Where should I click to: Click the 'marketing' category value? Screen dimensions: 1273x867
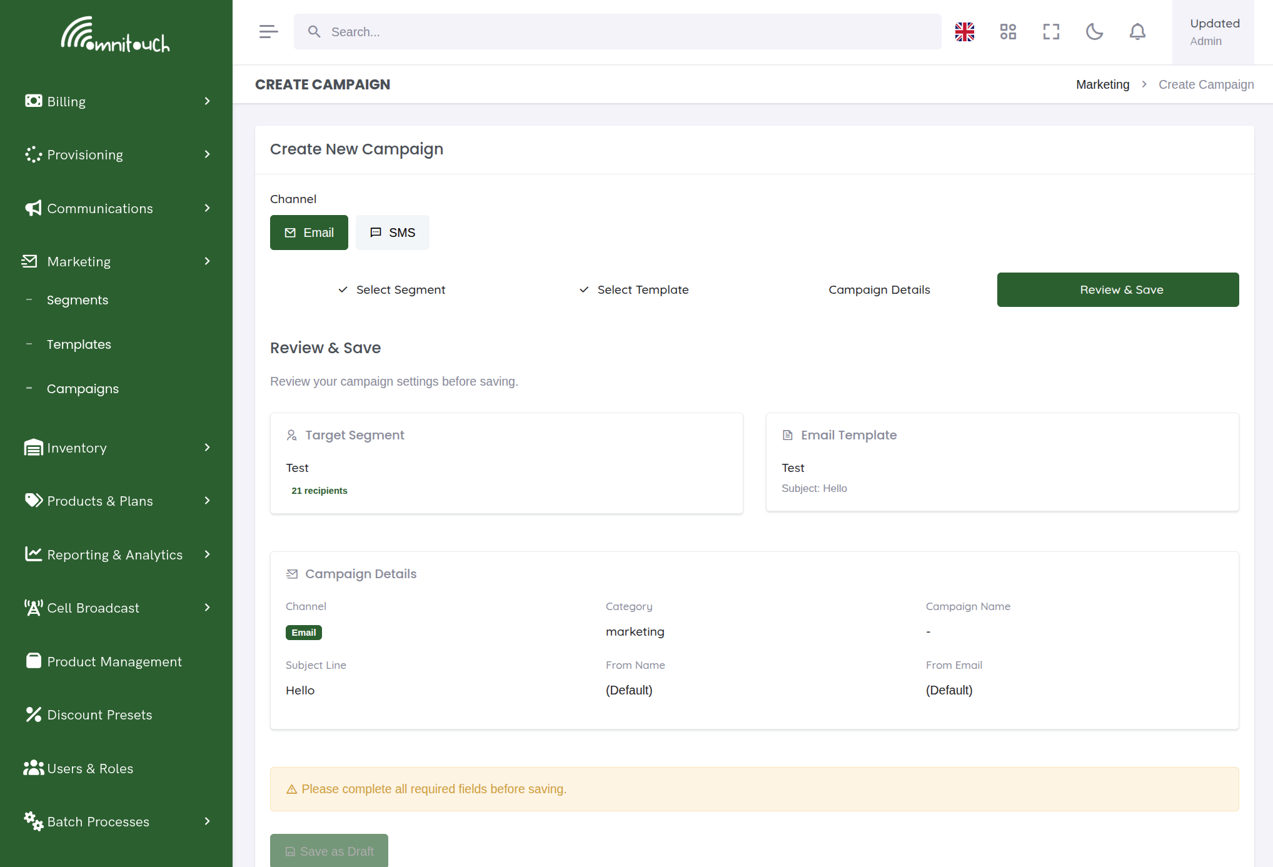pos(635,631)
